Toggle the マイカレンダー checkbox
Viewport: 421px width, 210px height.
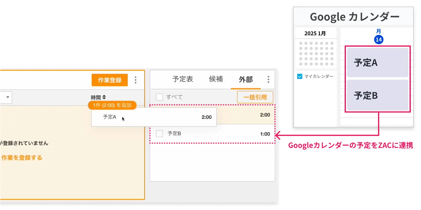click(300, 76)
